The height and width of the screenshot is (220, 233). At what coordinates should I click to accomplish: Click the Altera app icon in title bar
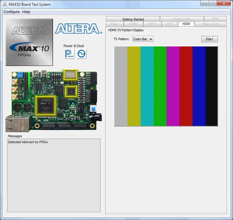click(x=5, y=4)
